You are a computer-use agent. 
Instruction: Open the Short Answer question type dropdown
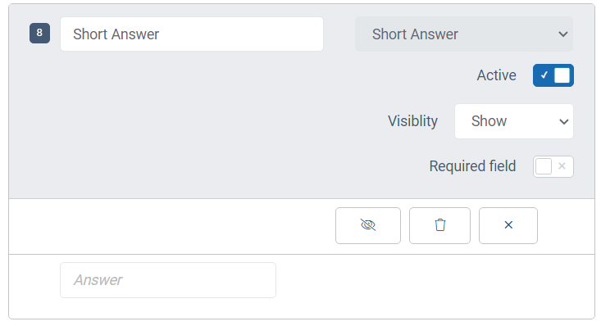coord(464,34)
